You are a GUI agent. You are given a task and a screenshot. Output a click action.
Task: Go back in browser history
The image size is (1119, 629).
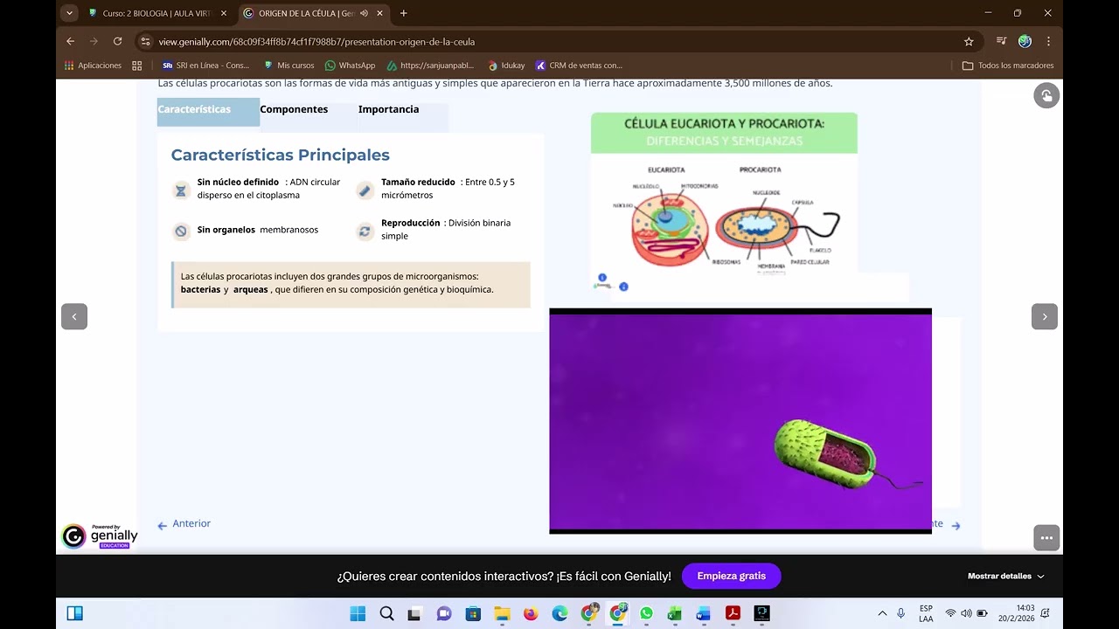pyautogui.click(x=71, y=41)
